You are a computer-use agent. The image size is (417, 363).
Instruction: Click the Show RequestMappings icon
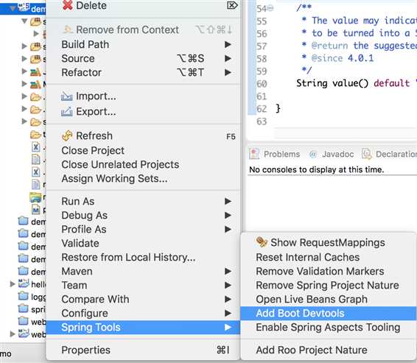(x=262, y=242)
